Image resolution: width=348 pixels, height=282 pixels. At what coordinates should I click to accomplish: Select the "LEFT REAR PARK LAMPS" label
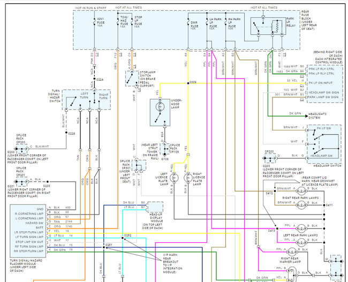coord(300,235)
